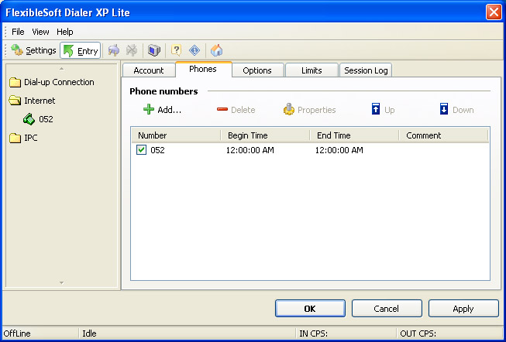Viewport: 506px width, 342px height.
Task: Switch to the Account tab
Action: [x=149, y=70]
